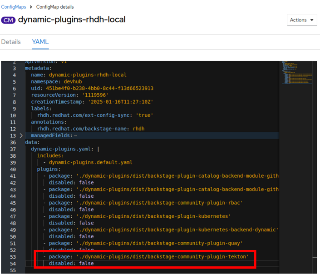Screen dimensions: 320x275
Task: Open the Actions dropdown menu
Action: (302, 20)
